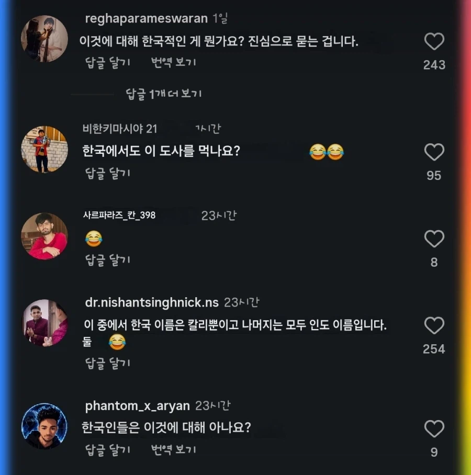Click 번역 보기 under phantom_x_aryan's comment
The width and height of the screenshot is (471, 475).
click(x=173, y=450)
